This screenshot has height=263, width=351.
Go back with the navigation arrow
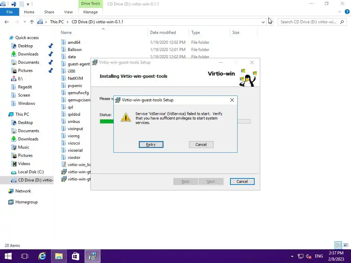[x=7, y=22]
